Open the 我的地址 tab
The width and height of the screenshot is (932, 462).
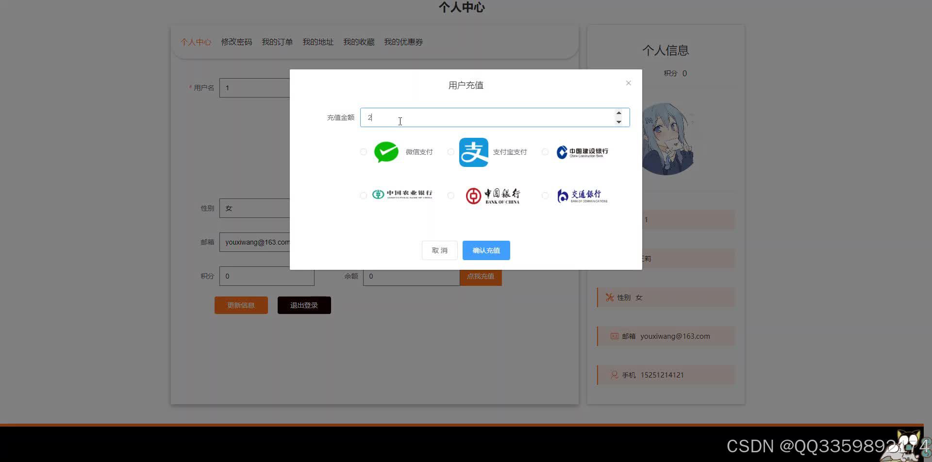pos(318,42)
